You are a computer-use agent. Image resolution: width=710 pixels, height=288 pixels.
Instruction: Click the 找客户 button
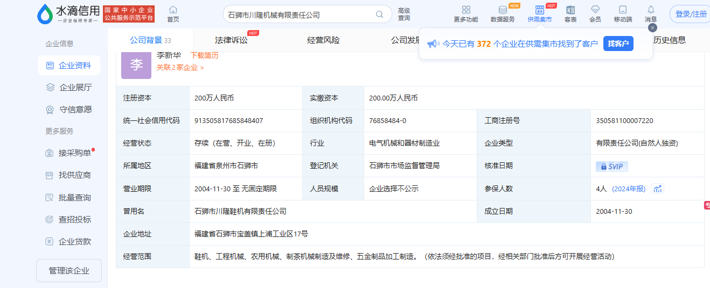pyautogui.click(x=618, y=44)
